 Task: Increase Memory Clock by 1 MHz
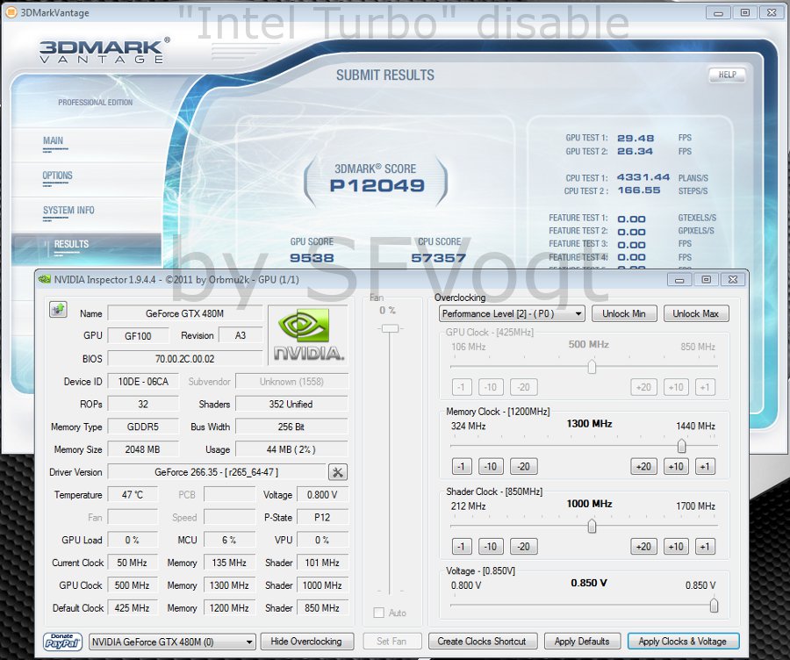pos(705,467)
